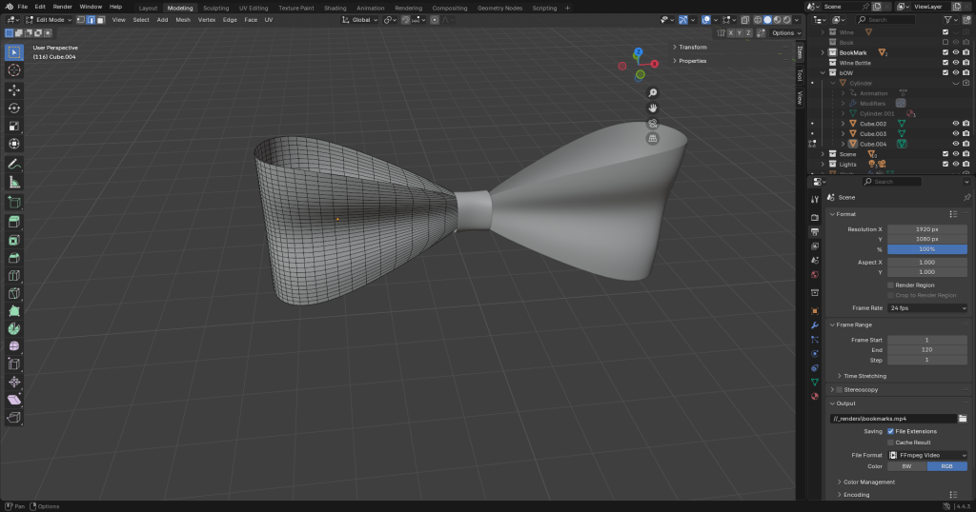
Task: Click the resolution percentage slider
Action: coord(926,249)
